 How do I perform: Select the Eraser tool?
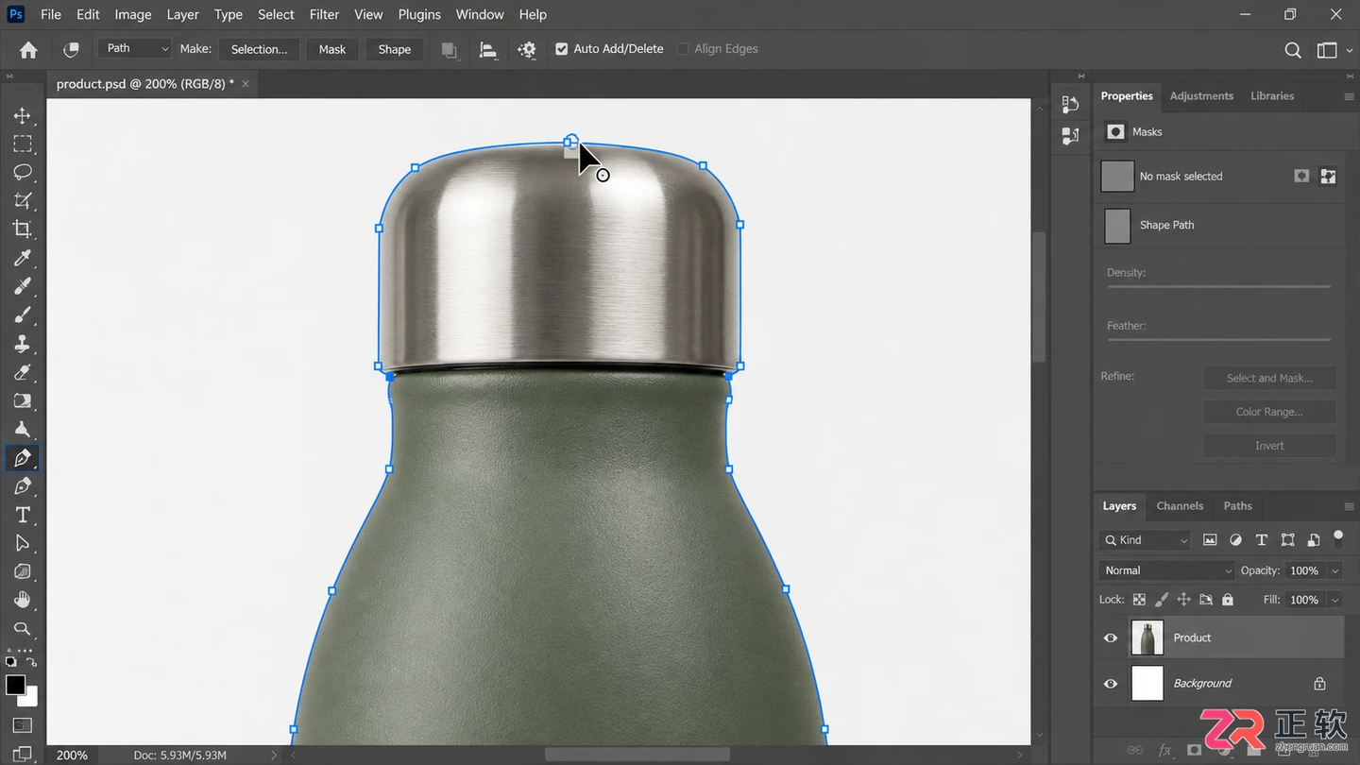(22, 372)
